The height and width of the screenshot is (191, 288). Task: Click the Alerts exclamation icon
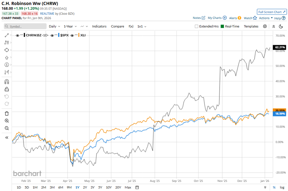pos(239,18)
